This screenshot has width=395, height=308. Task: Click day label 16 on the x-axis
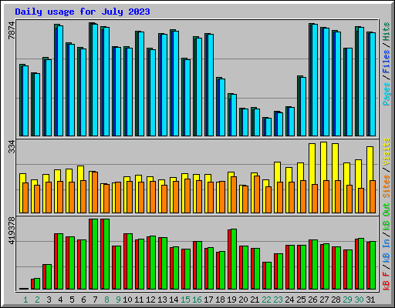[197, 300]
